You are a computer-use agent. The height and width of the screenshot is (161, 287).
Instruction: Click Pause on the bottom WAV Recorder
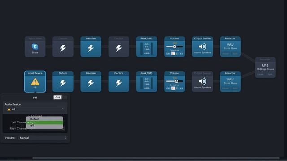[x=226, y=89]
